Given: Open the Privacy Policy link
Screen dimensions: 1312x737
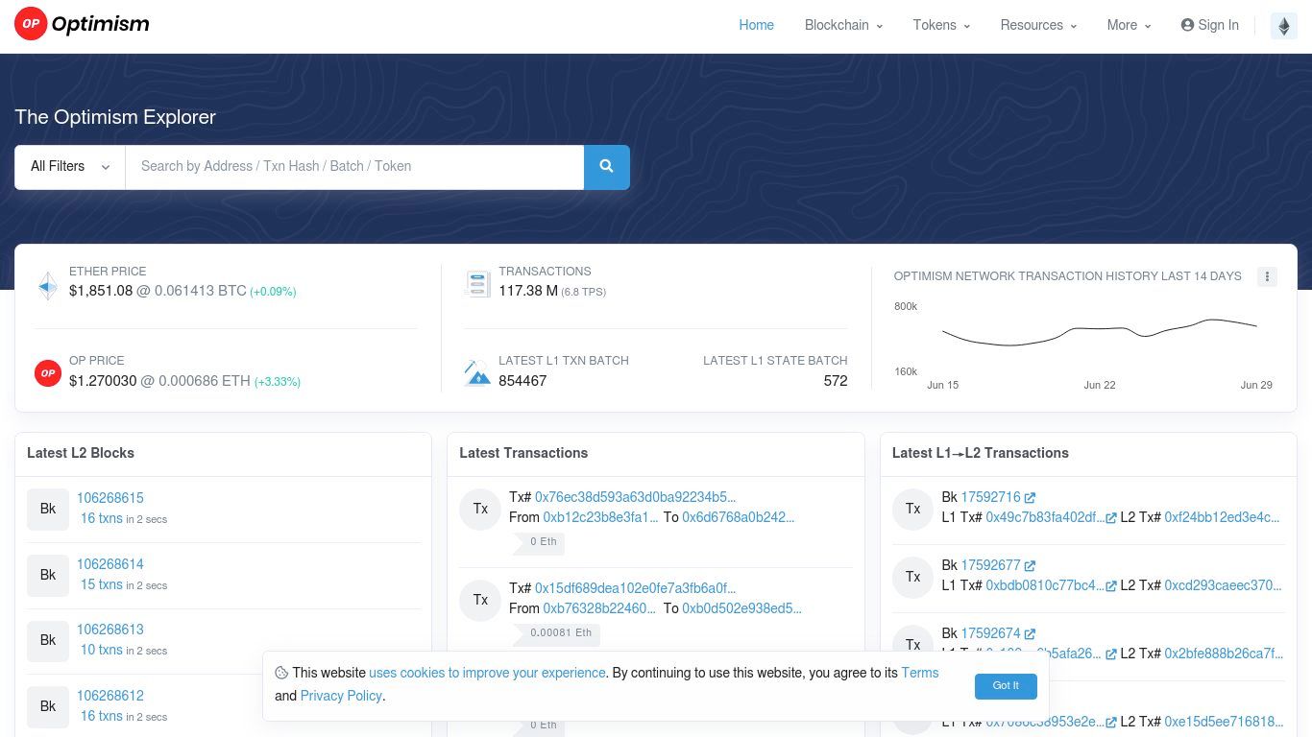Looking at the screenshot, I should click(x=341, y=697).
